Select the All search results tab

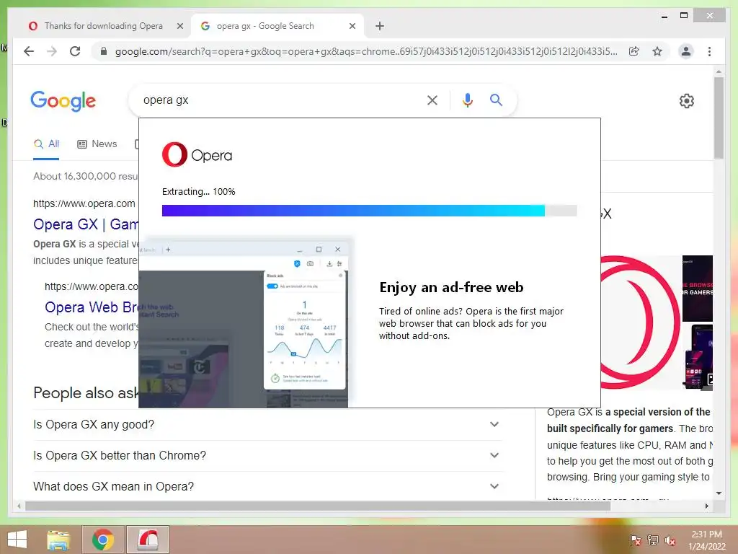[x=46, y=144]
